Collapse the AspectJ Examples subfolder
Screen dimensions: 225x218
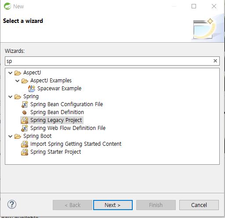point(17,81)
